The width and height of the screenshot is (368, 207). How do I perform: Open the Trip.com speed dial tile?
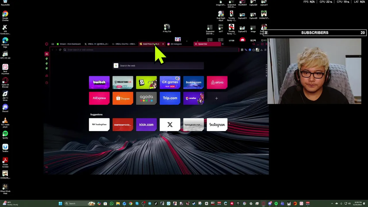(170, 98)
